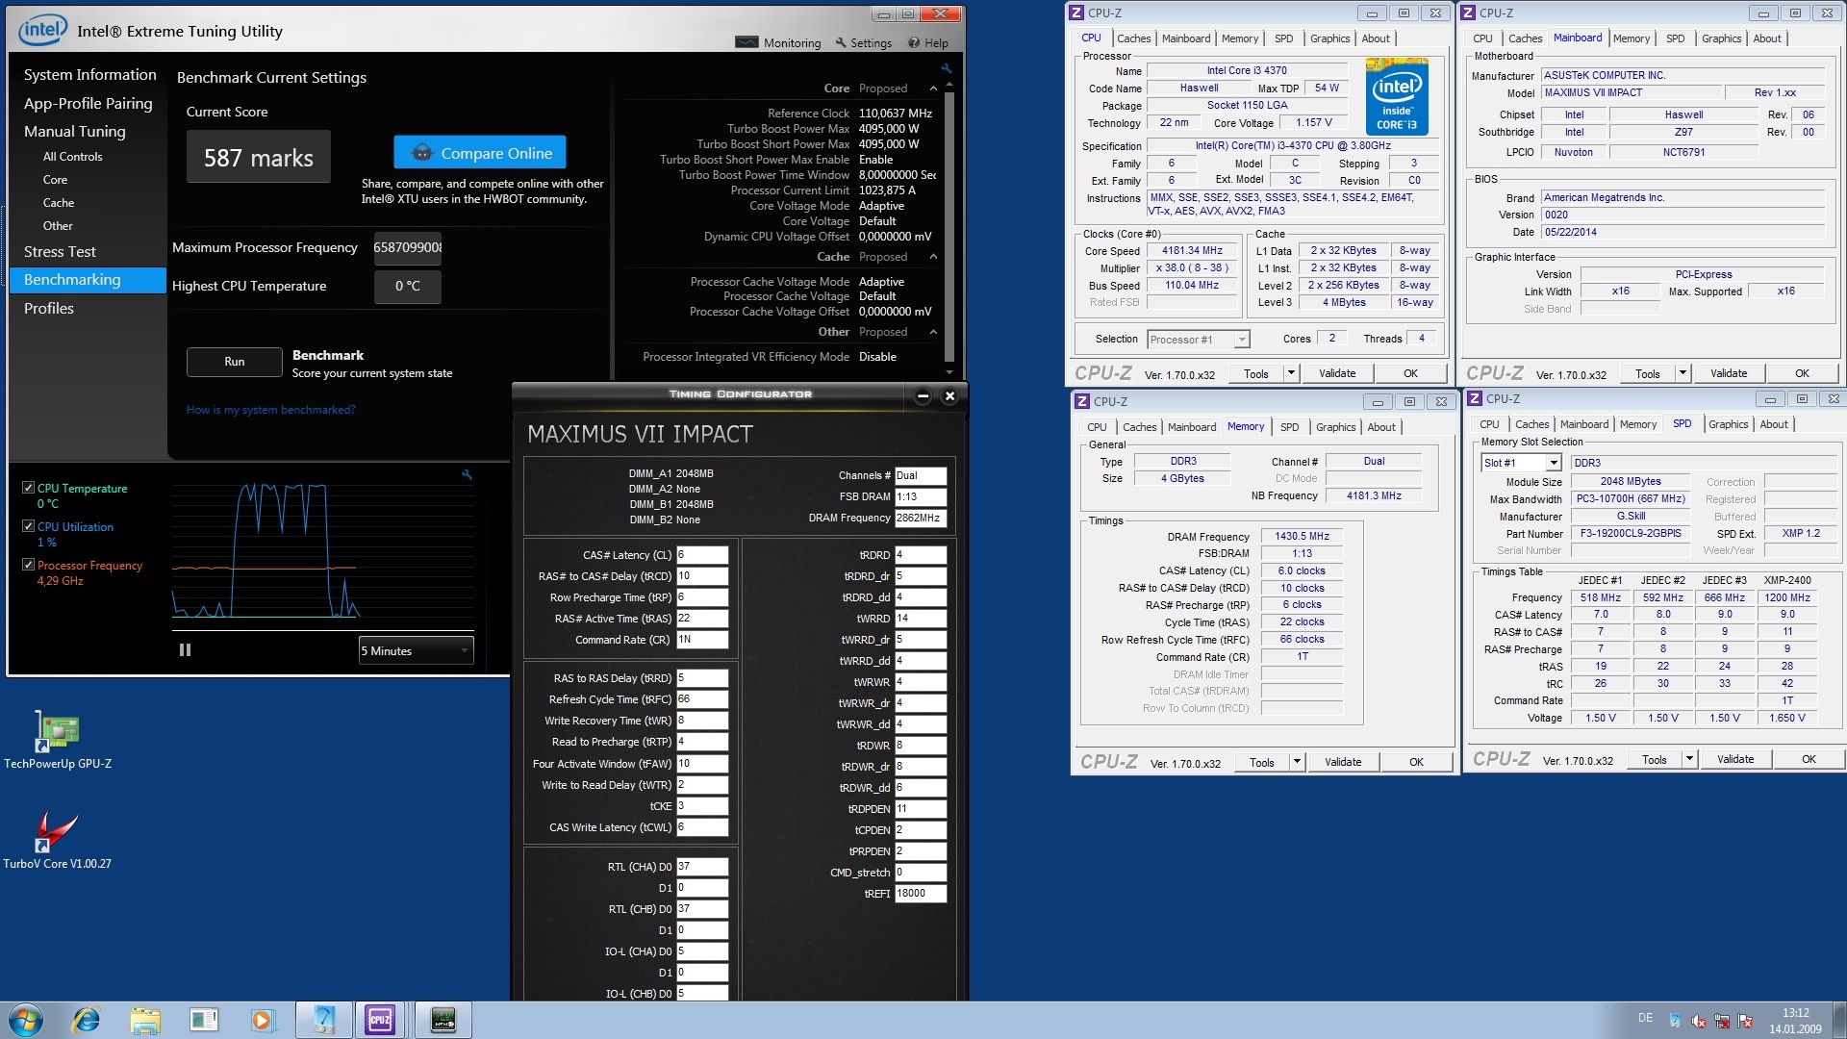Open the XTU Help menu
This screenshot has height=1039, width=1847.
[928, 42]
